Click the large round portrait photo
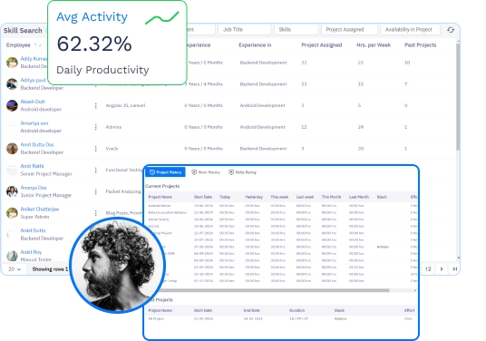This screenshot has height=341, width=486. click(x=118, y=265)
